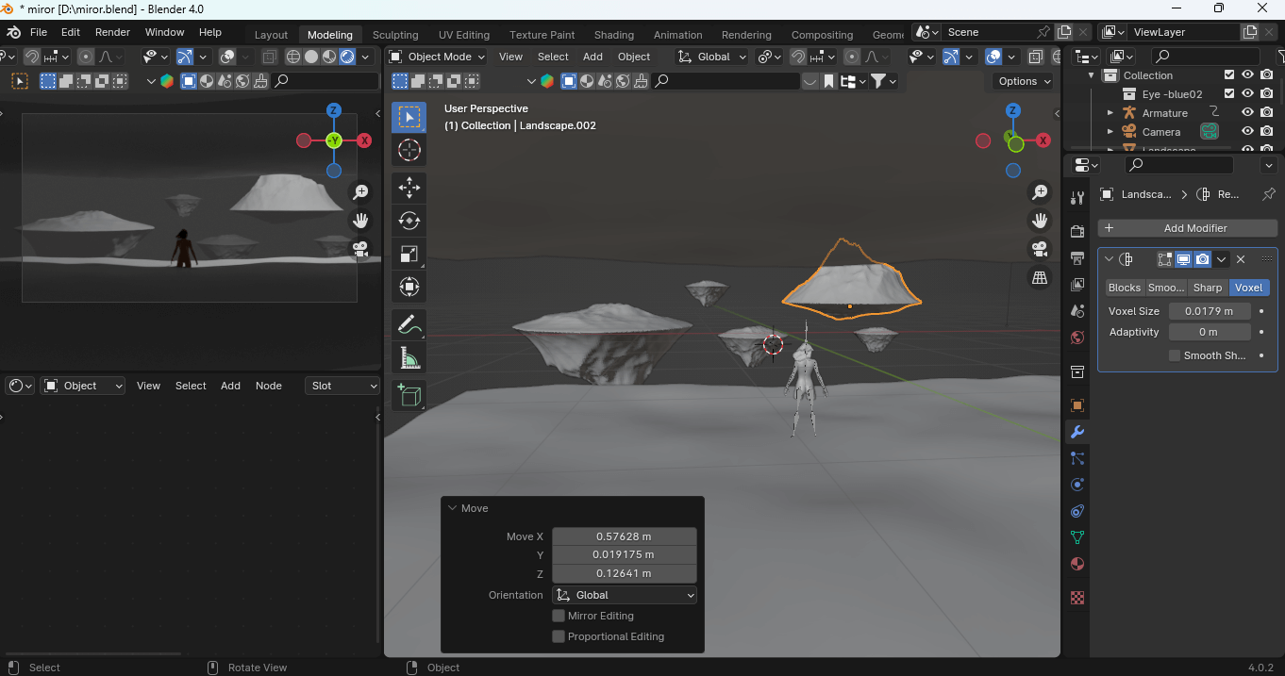Enable the Smooth Shading checkbox
The image size is (1285, 676).
[1175, 355]
